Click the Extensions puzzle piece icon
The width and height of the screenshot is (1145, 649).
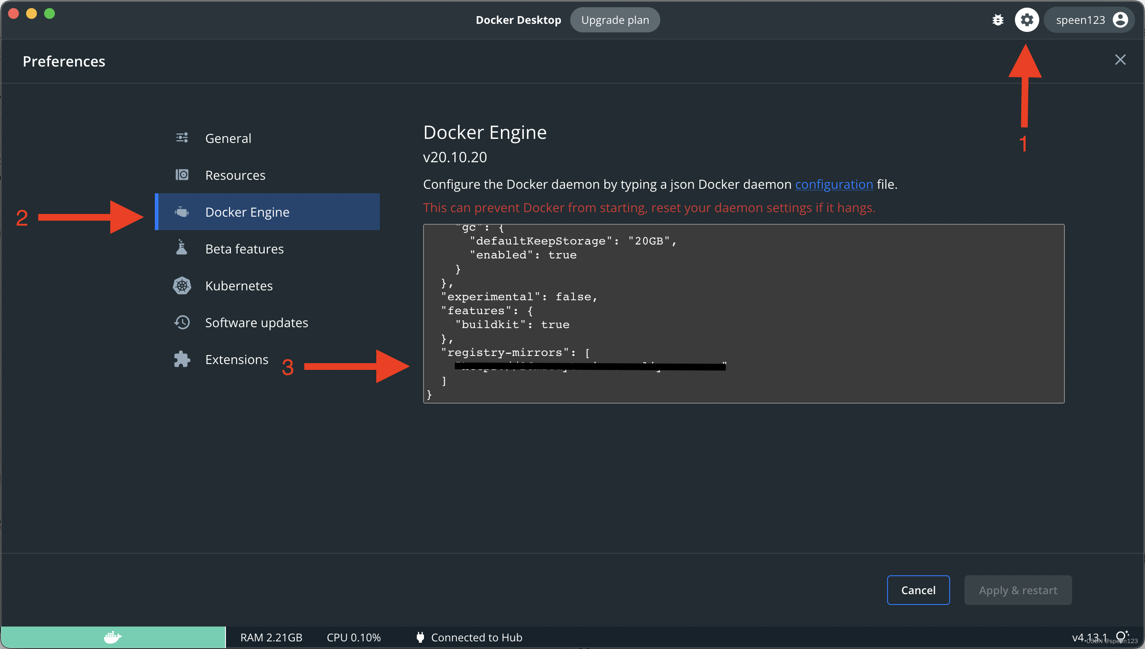182,359
